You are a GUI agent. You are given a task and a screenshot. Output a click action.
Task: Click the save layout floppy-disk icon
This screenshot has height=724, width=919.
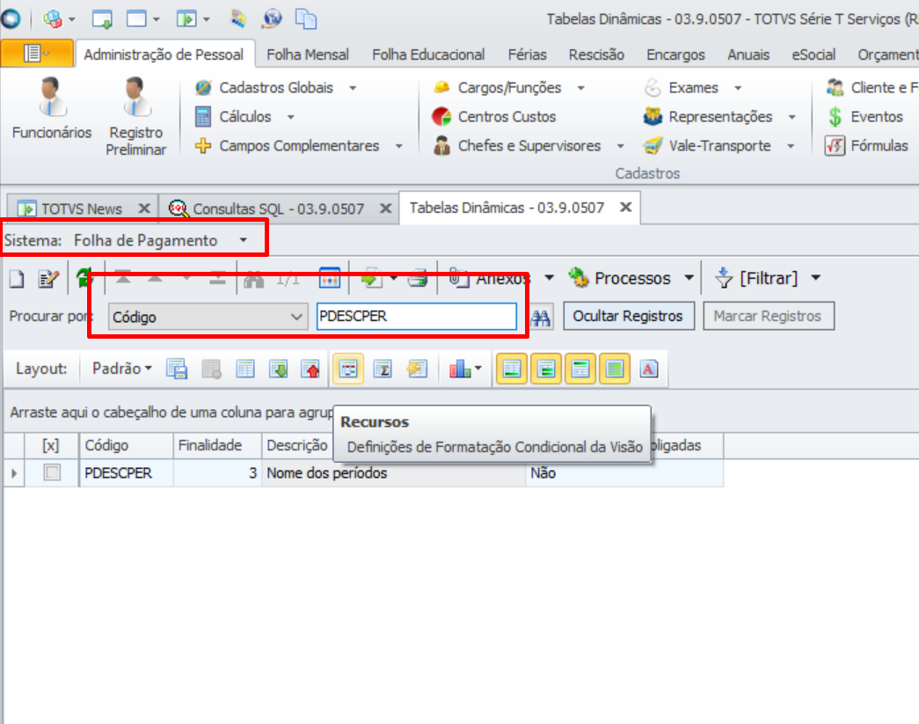[177, 369]
